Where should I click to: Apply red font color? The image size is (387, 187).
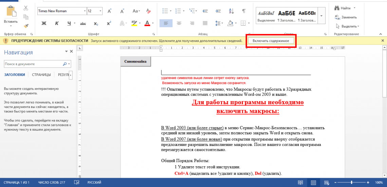[x=147, y=23]
